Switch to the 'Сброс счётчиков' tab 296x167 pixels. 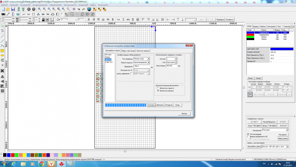[128, 51]
